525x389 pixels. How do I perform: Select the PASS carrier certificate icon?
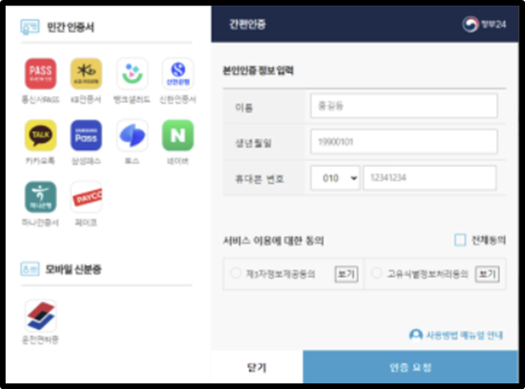pos(40,74)
